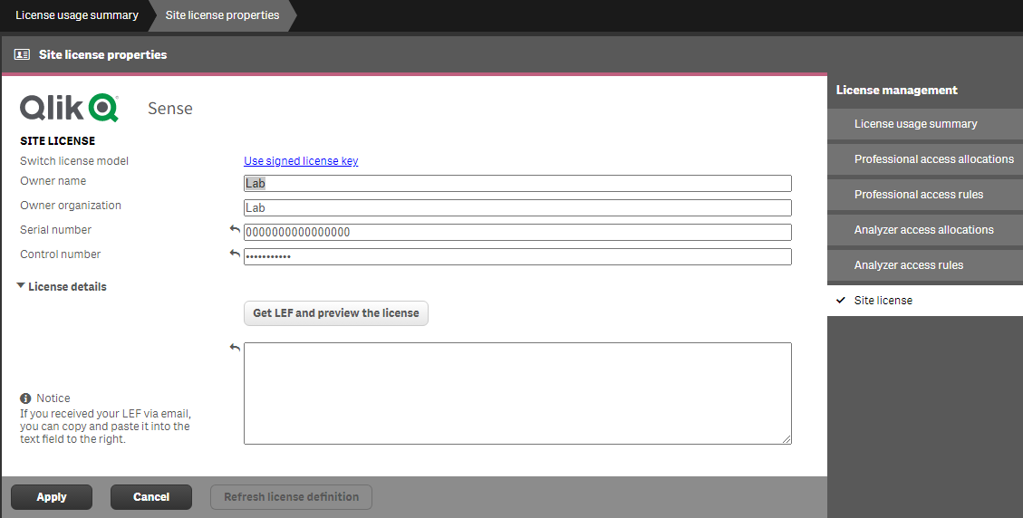Apply the license changes

(52, 497)
